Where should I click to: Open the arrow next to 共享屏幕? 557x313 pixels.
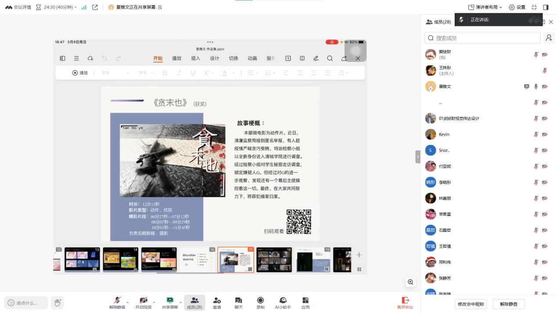click(180, 302)
